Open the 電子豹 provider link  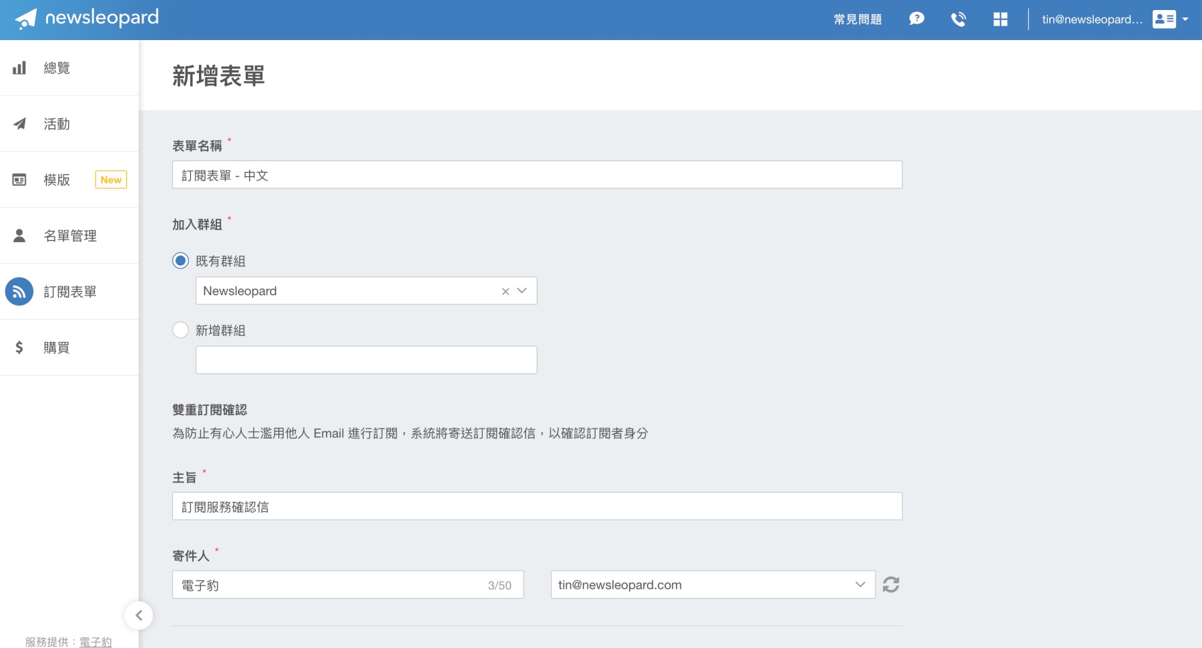95,641
